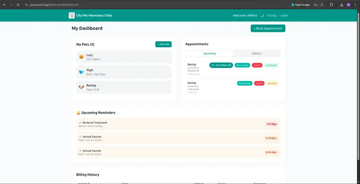360x184 pixels.
Task: Click the dog icon for Bantay
Action: pos(81,87)
